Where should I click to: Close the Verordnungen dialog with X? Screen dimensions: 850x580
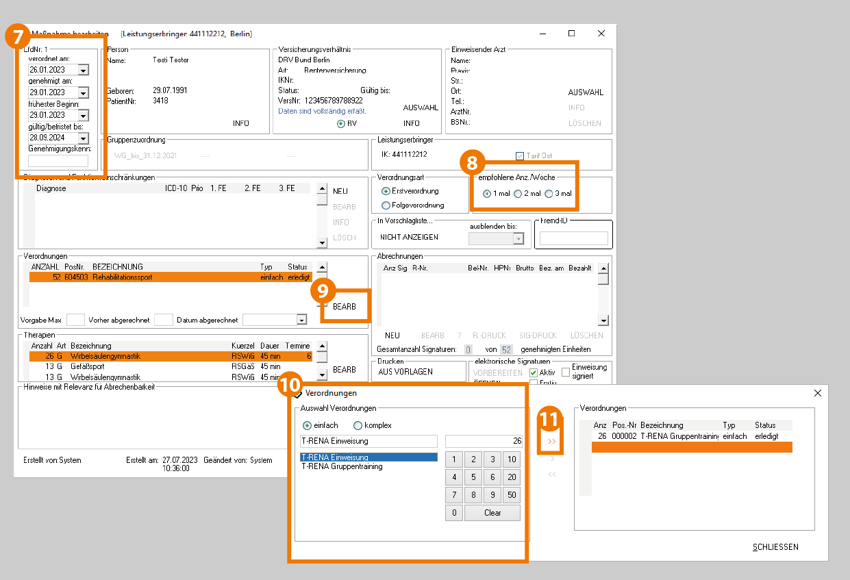816,393
